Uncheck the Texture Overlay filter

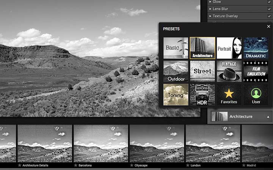[x=269, y=16]
